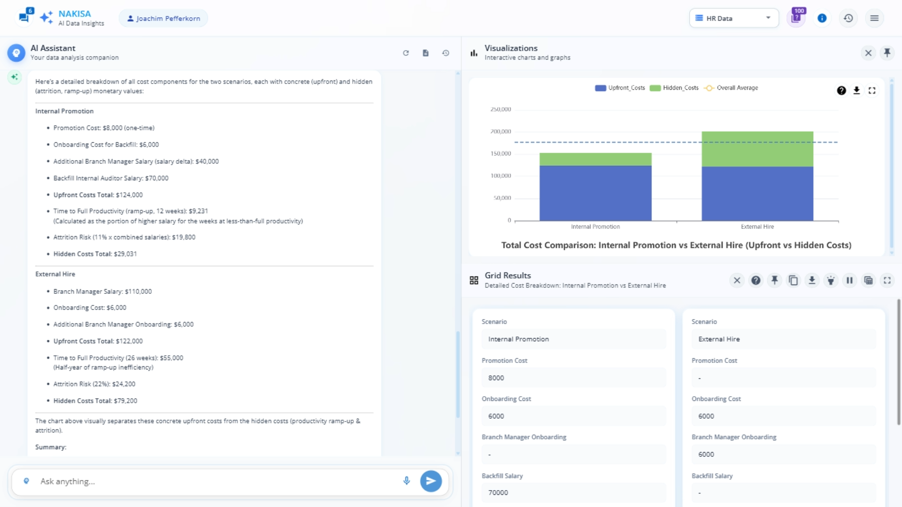
Task: Copy the Grid Results data
Action: click(793, 281)
